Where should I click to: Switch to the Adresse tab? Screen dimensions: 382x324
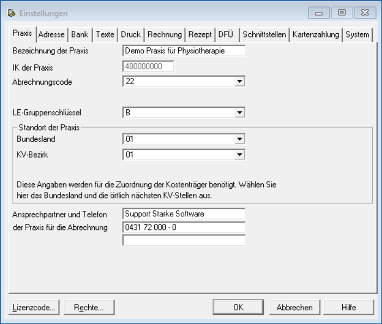point(51,34)
